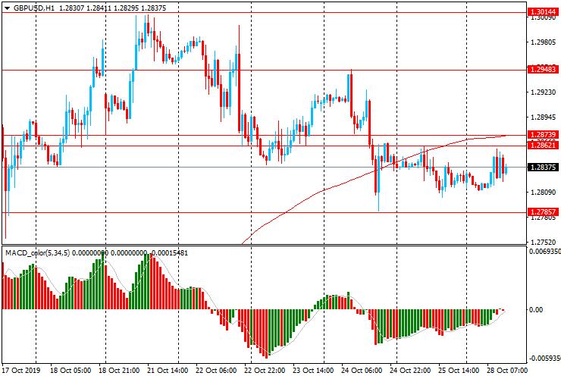Click the 23 Oct 14:00 time axis label

313,370
